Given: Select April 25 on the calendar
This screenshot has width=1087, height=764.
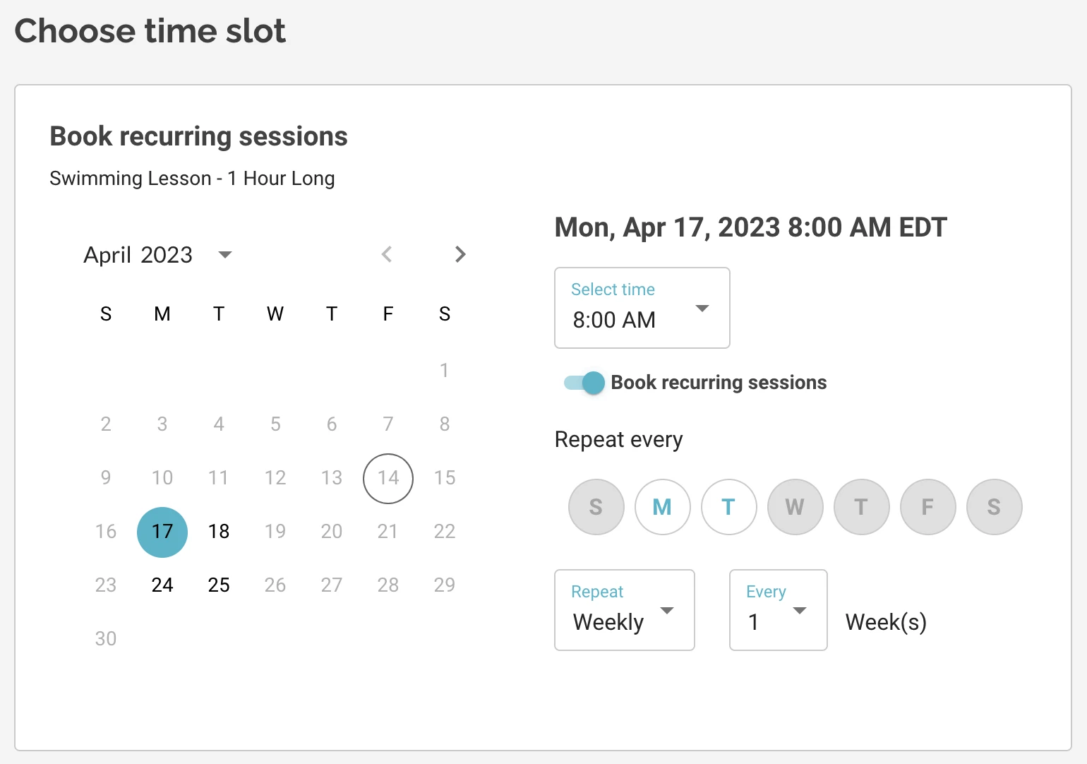Looking at the screenshot, I should [218, 585].
